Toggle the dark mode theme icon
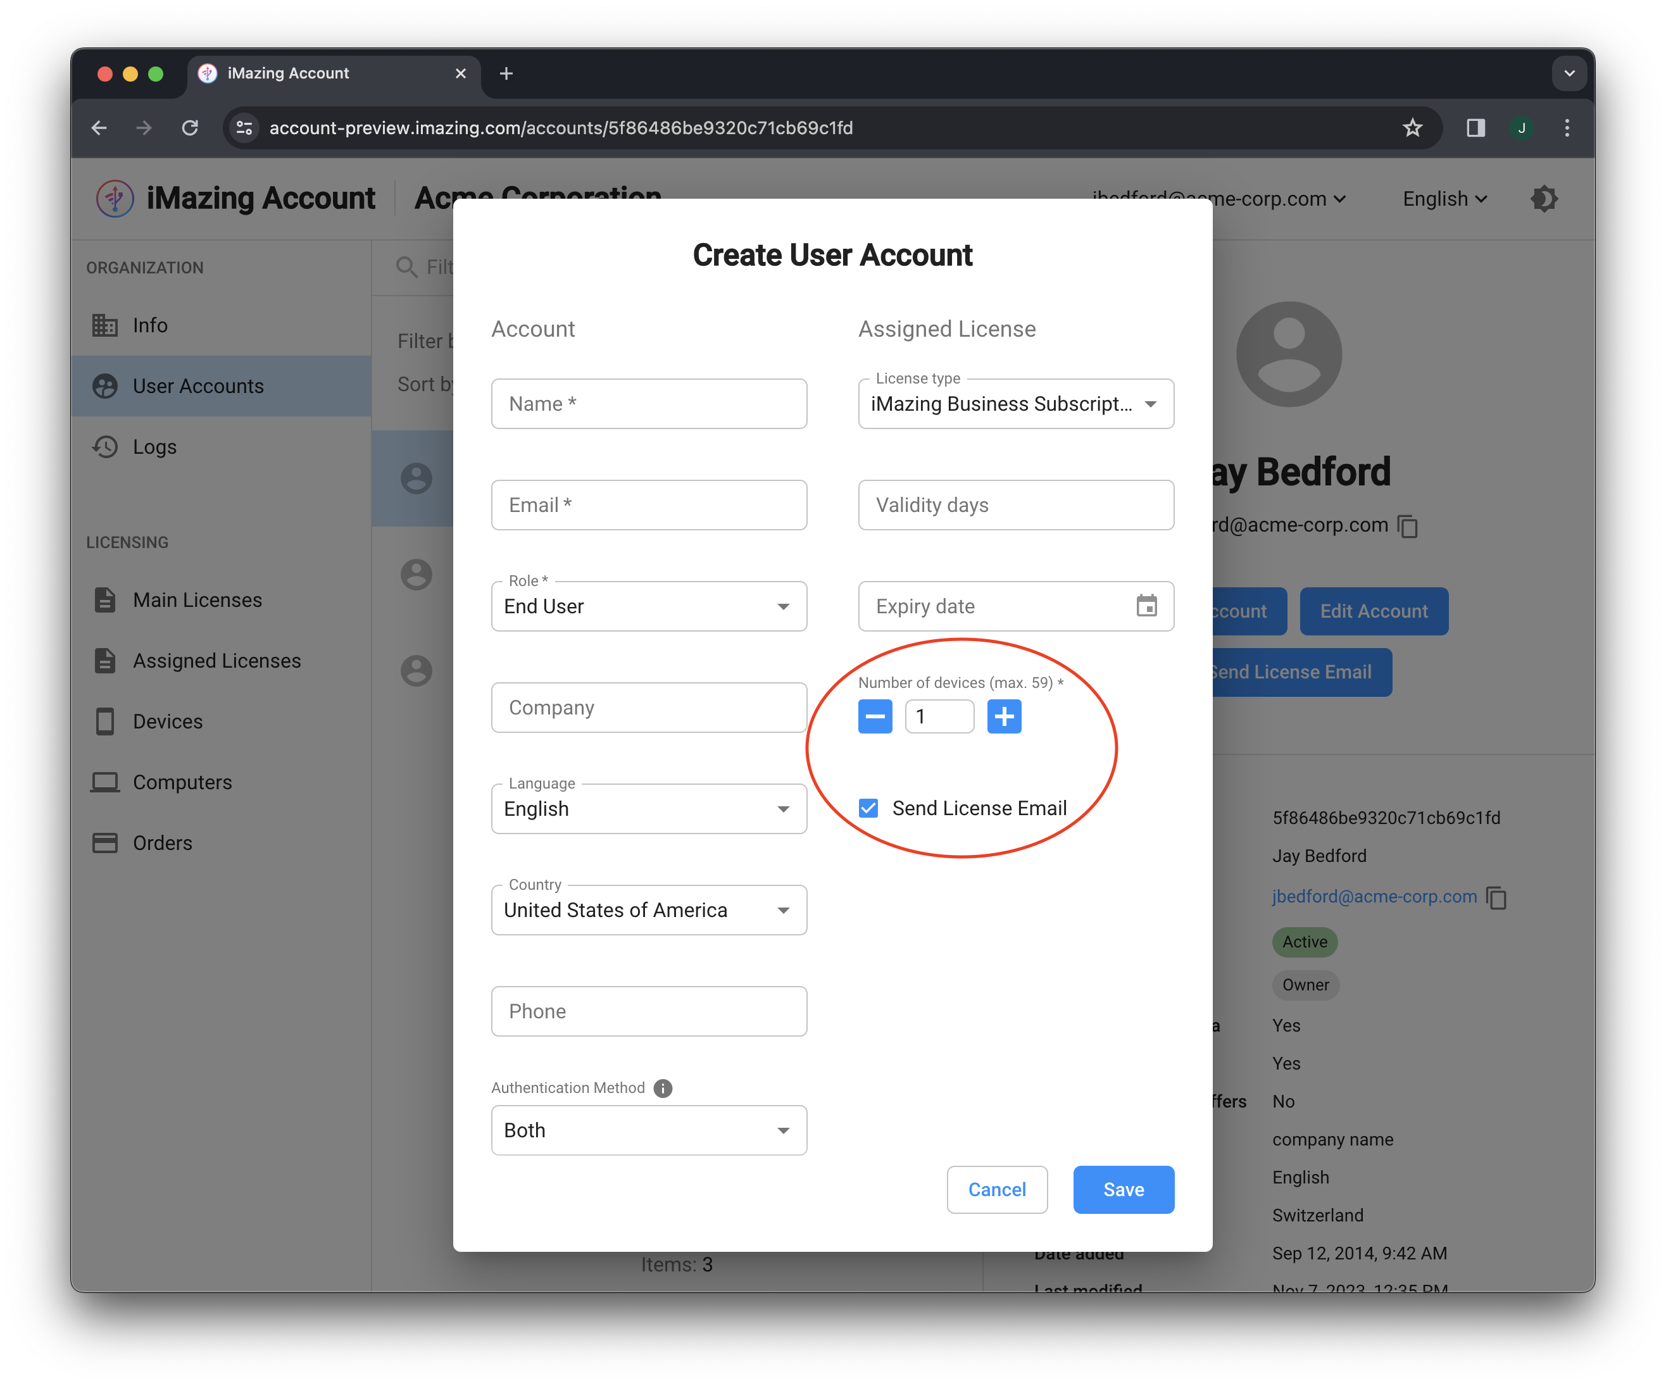Viewport: 1666px width, 1386px height. tap(1544, 198)
